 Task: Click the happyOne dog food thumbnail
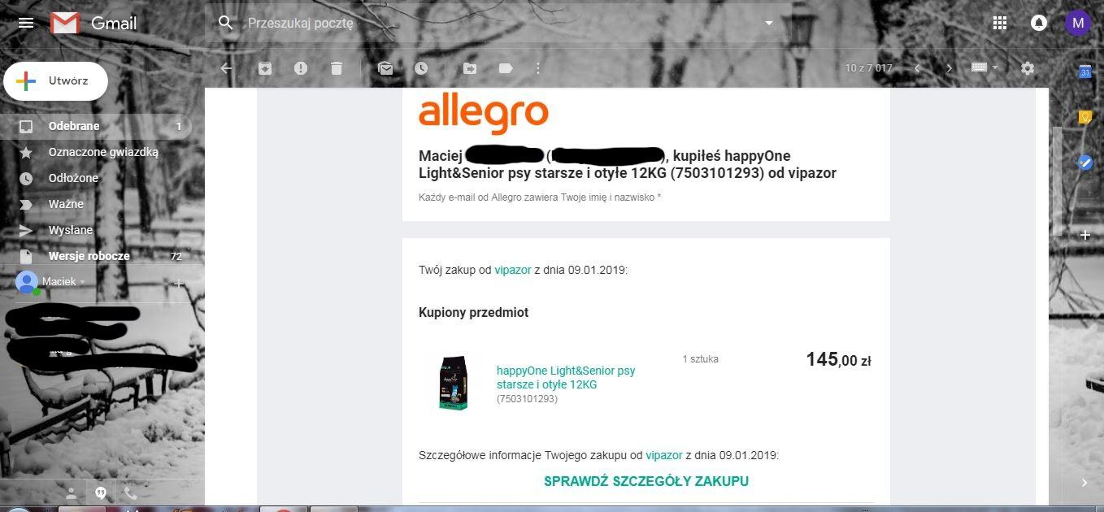[454, 382]
